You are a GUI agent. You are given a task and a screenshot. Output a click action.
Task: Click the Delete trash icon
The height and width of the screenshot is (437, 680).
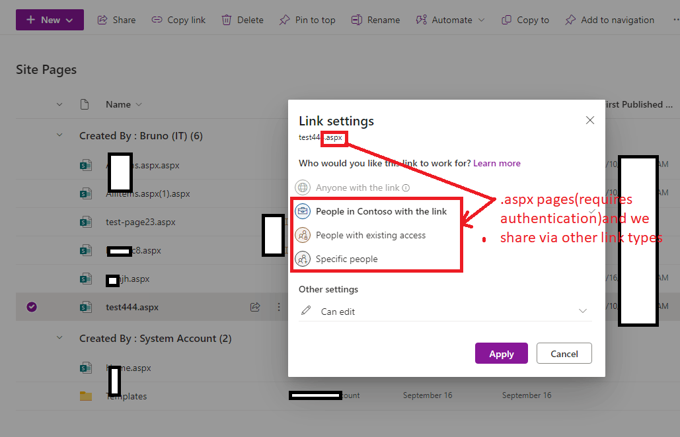tap(227, 20)
